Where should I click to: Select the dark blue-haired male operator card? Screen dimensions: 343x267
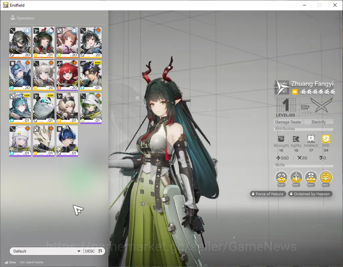(x=67, y=141)
